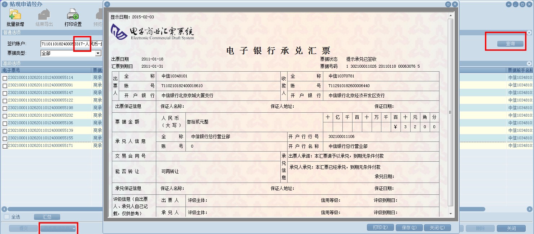Click the 签约账户 account field
Viewport: 534px width, 234px height.
point(71,44)
